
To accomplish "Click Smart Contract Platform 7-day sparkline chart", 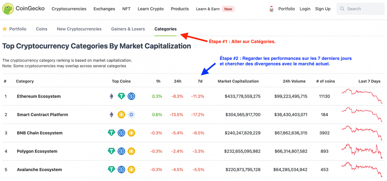I will coord(362,114).
